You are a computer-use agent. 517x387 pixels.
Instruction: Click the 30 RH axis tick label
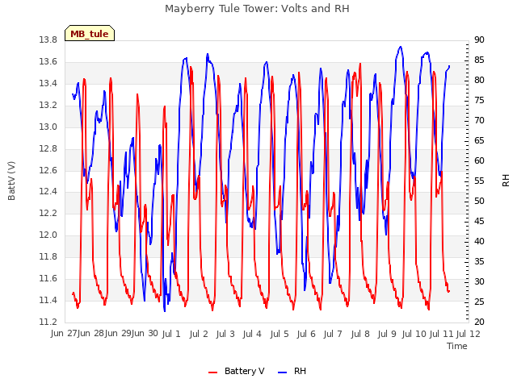coord(479,281)
